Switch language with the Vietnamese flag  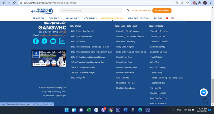click(167, 18)
